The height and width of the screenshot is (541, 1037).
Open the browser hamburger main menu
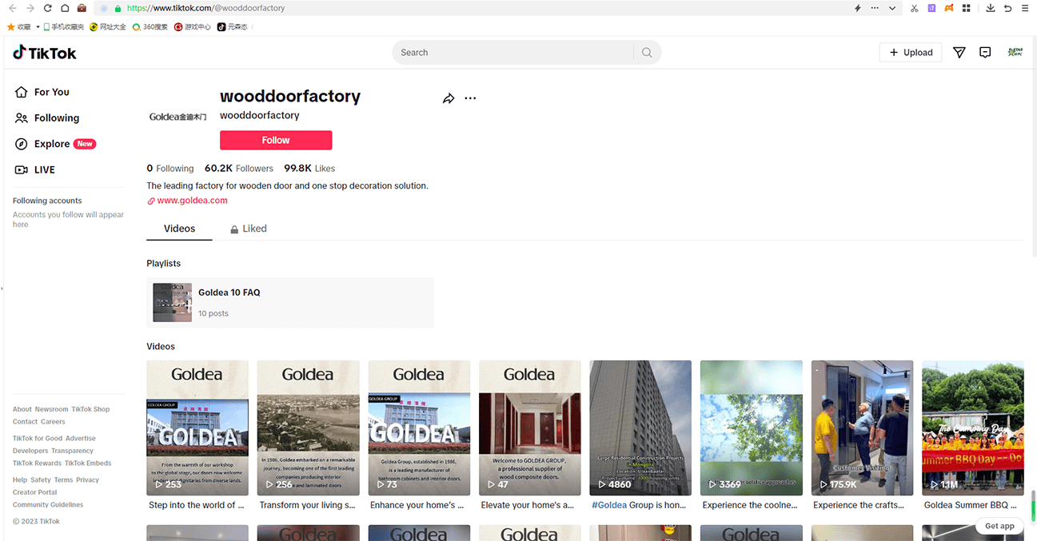pos(1025,8)
